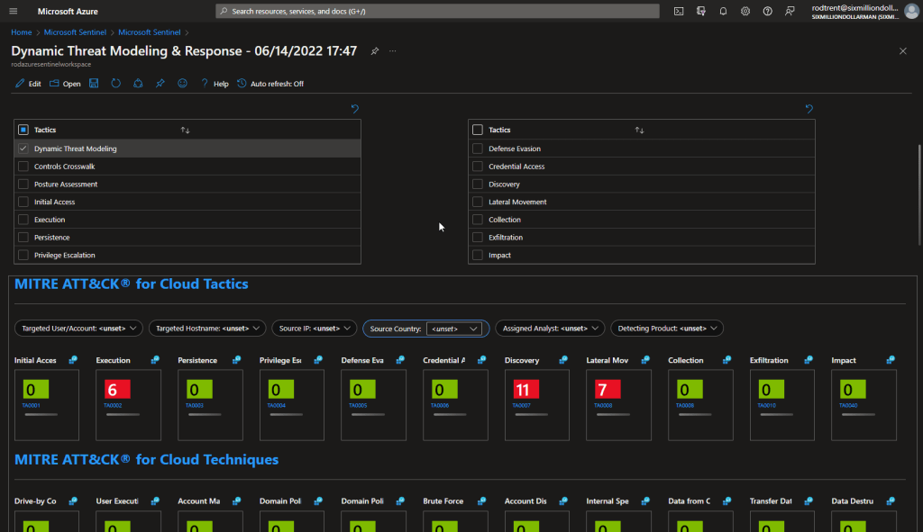Sort the right Tactics column
923x532 pixels.
[x=639, y=130]
